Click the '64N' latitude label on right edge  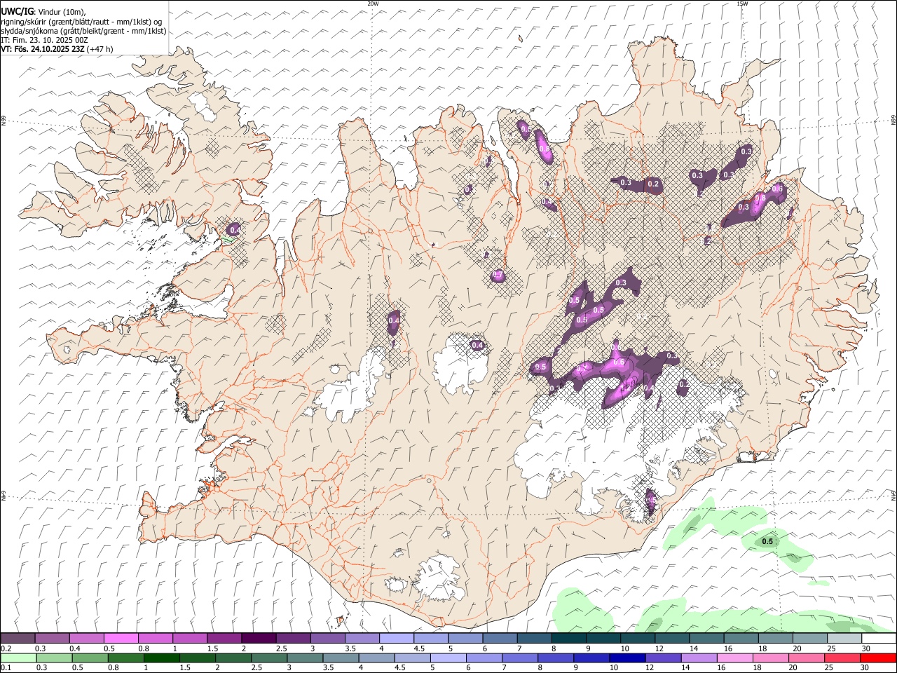(x=893, y=495)
